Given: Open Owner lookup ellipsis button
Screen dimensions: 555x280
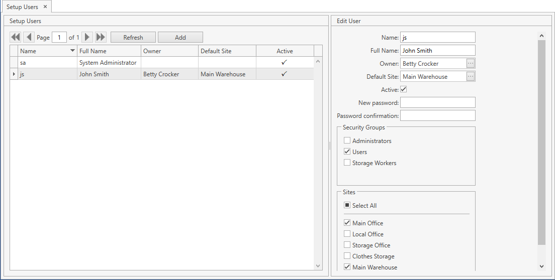Looking at the screenshot, I should [x=471, y=63].
